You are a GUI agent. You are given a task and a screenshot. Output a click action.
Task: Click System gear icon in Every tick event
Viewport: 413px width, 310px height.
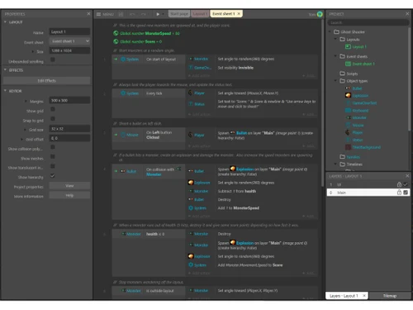123,93
